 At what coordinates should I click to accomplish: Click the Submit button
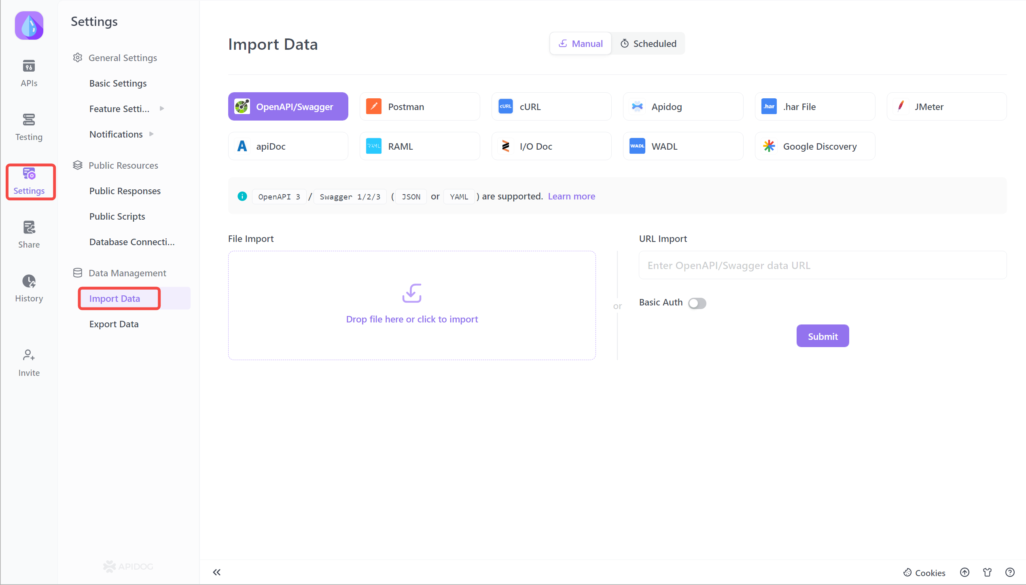coord(822,336)
